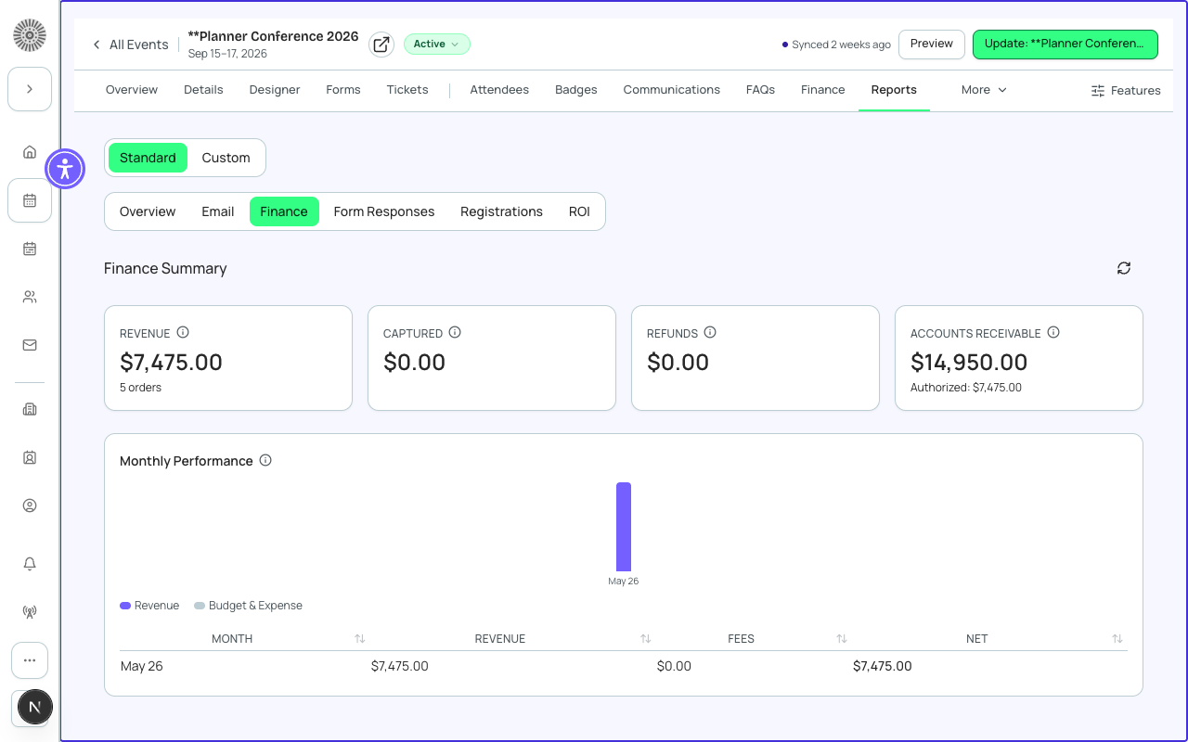Screen dimensions: 1188x742
Task: Open the Attendees tab
Action: 499,90
